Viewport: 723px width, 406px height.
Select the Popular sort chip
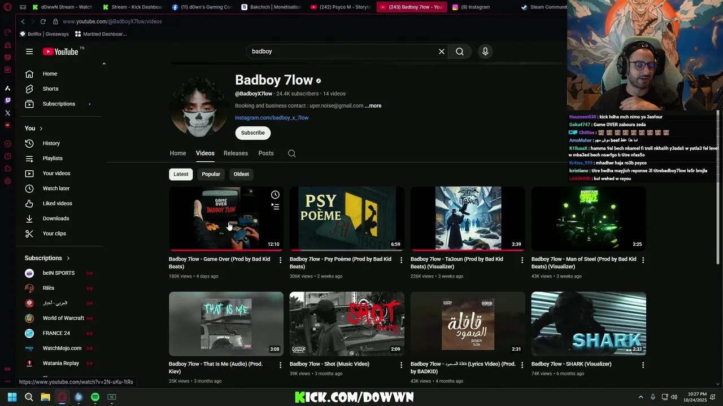[x=211, y=174]
